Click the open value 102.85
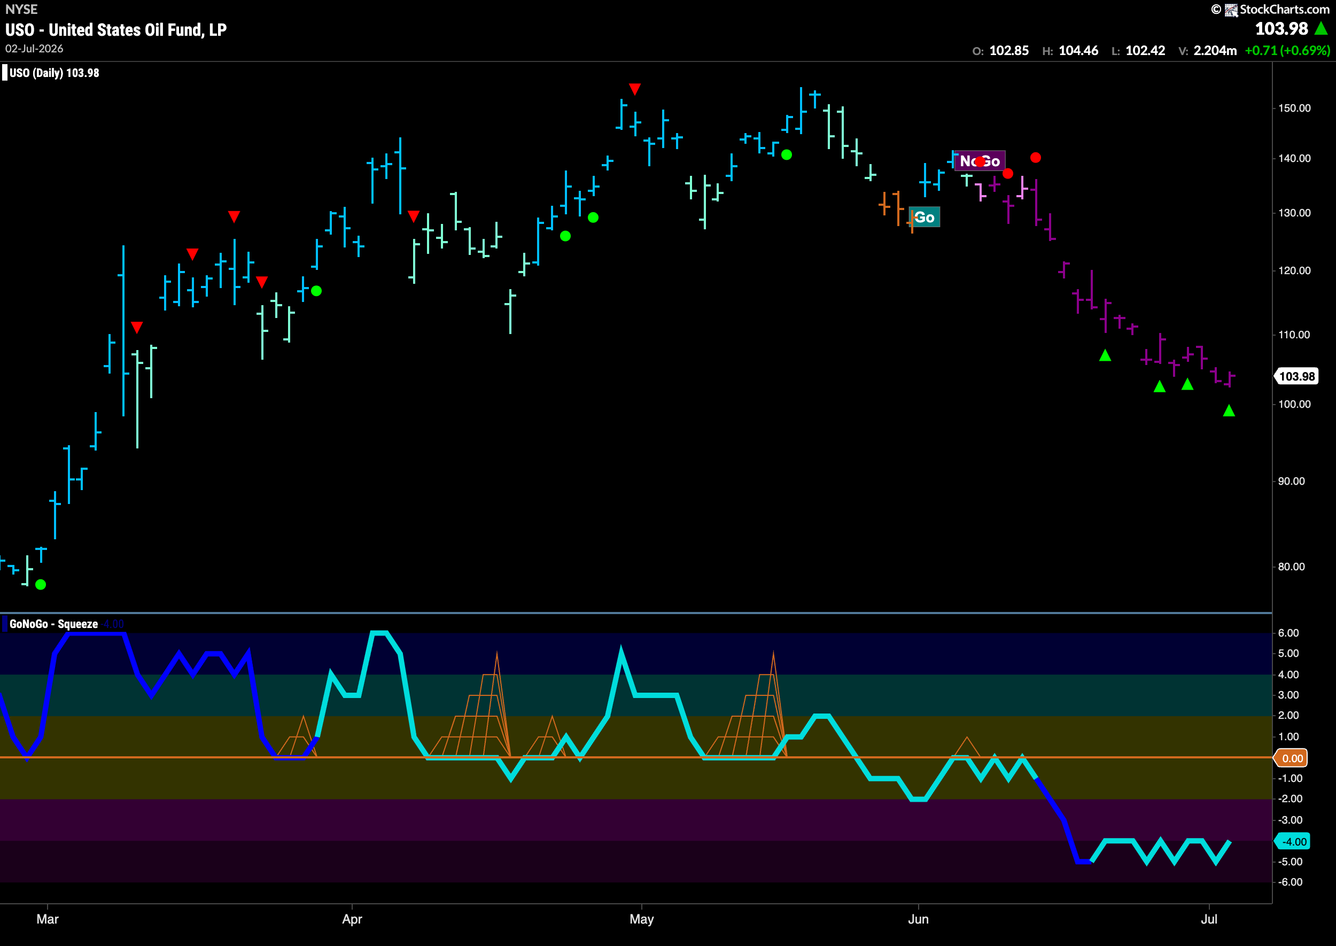This screenshot has height=946, width=1336. 1009,51
